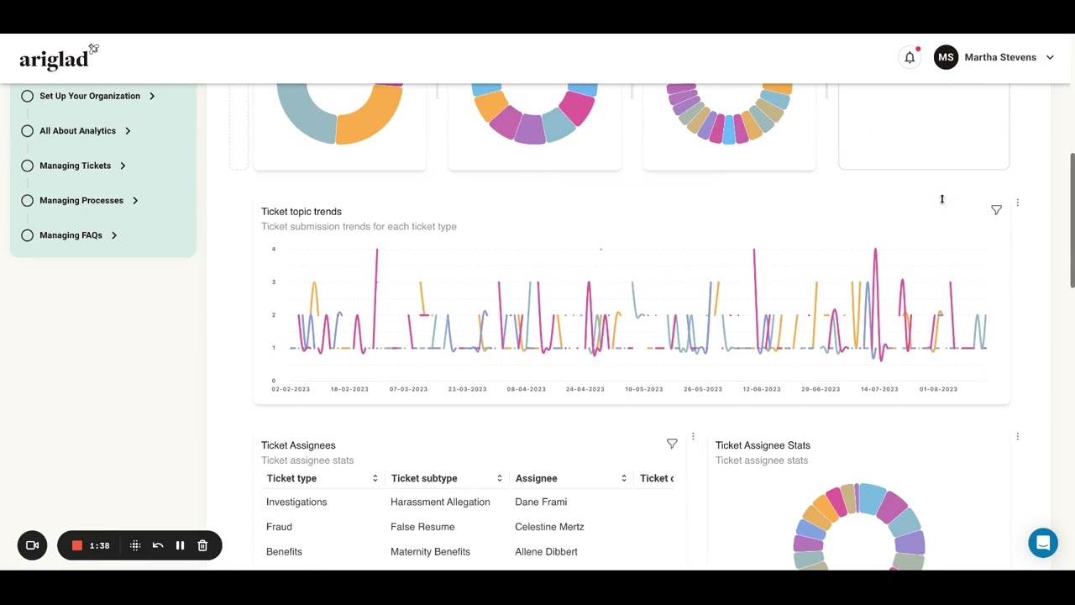Open Ticket topic trends options menu
The width and height of the screenshot is (1075, 605).
(x=1017, y=203)
